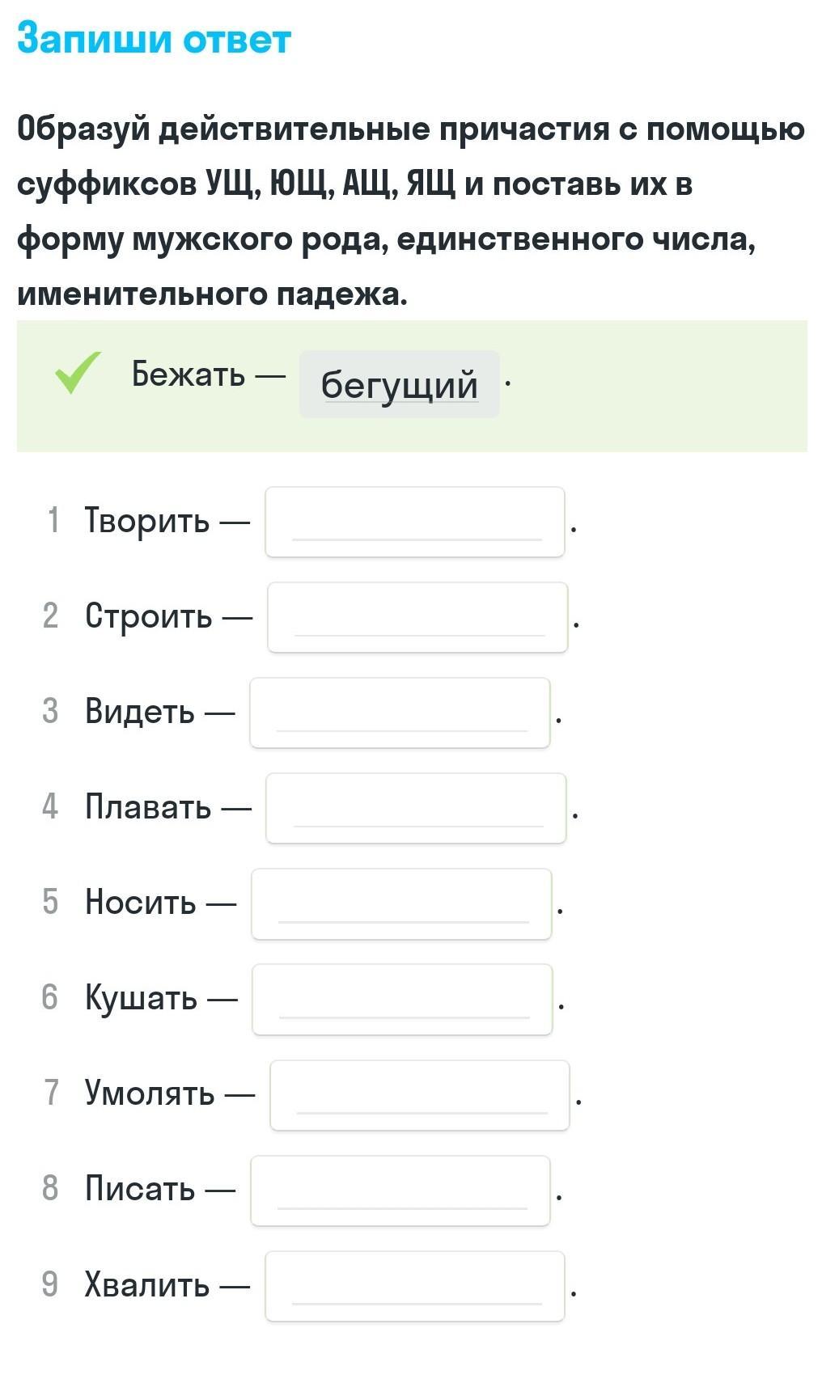This screenshot has height=1400, width=839.
Task: Click the example answer box бегущий
Action: [x=399, y=384]
